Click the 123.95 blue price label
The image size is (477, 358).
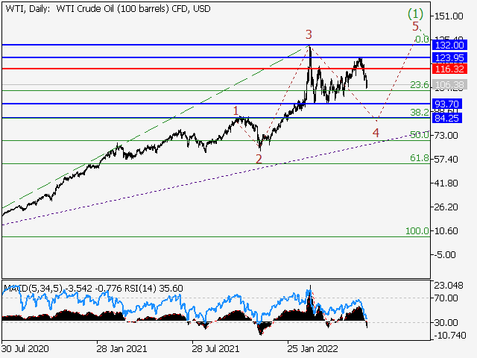click(449, 57)
